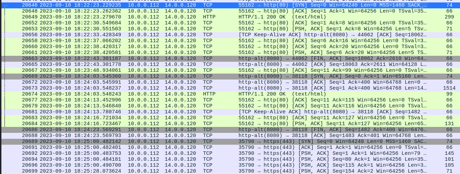460x174 pixels.
Task: Click Keep-Alive ACK packet 20681
Action: coord(230,112)
